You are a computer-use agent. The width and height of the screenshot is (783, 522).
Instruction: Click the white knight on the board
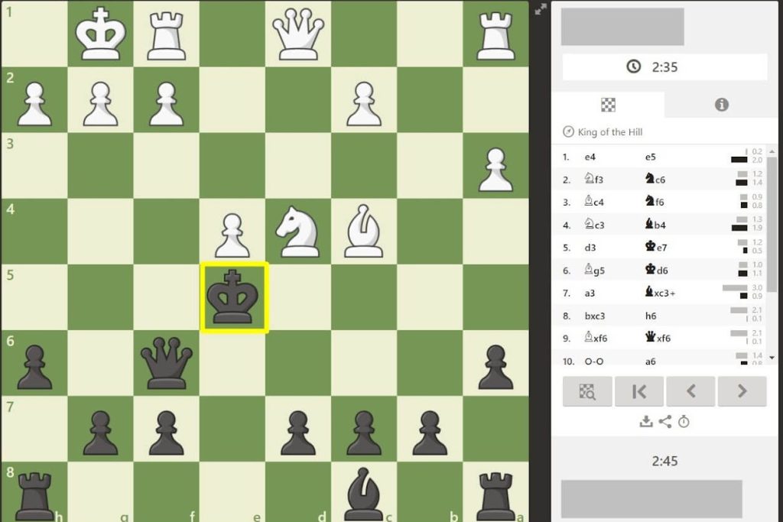pos(298,231)
